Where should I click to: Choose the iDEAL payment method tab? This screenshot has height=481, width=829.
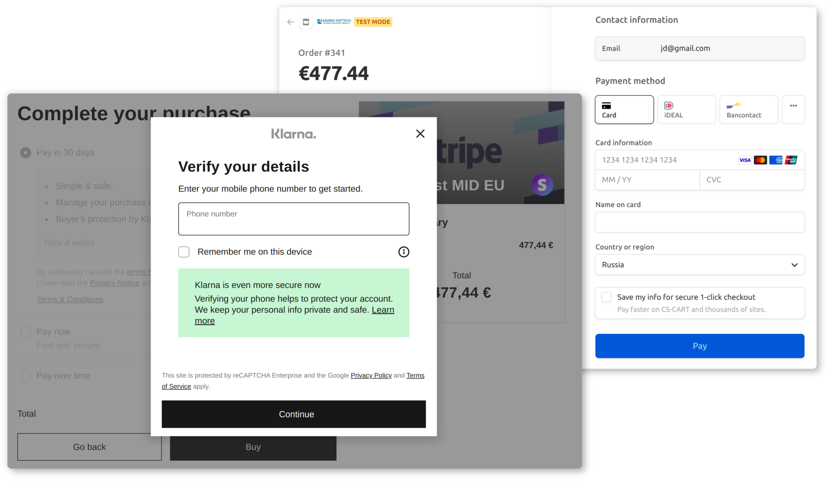click(686, 110)
